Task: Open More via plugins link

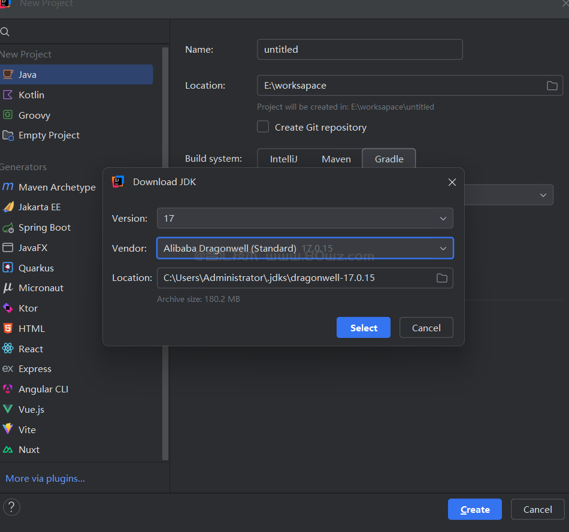Action: pyautogui.click(x=46, y=479)
